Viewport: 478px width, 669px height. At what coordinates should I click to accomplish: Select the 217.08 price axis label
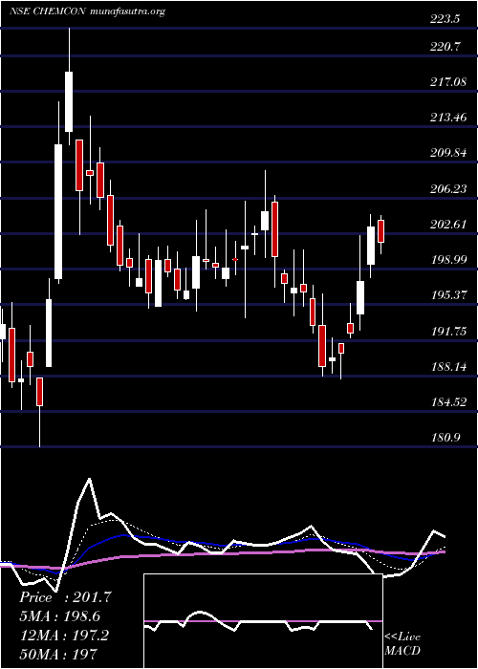click(x=448, y=82)
